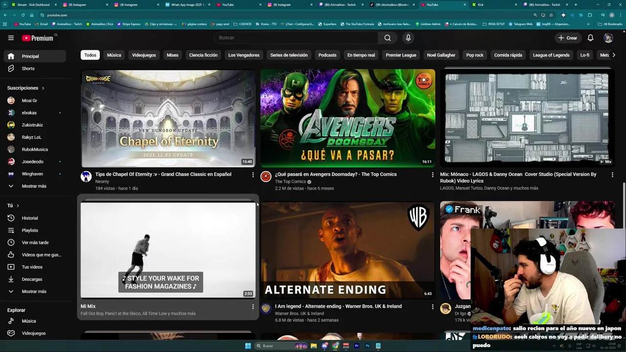Image resolution: width=626 pixels, height=352 pixels.
Task: Select the League of Legends chip
Action: [551, 55]
